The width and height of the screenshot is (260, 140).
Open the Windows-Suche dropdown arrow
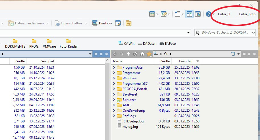pos(253,33)
